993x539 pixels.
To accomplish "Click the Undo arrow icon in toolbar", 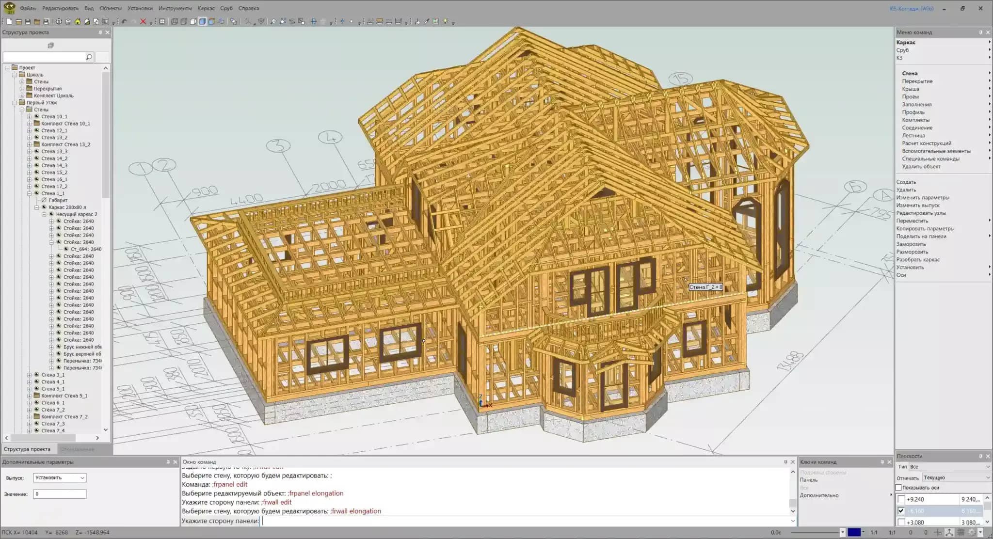I will pos(125,21).
